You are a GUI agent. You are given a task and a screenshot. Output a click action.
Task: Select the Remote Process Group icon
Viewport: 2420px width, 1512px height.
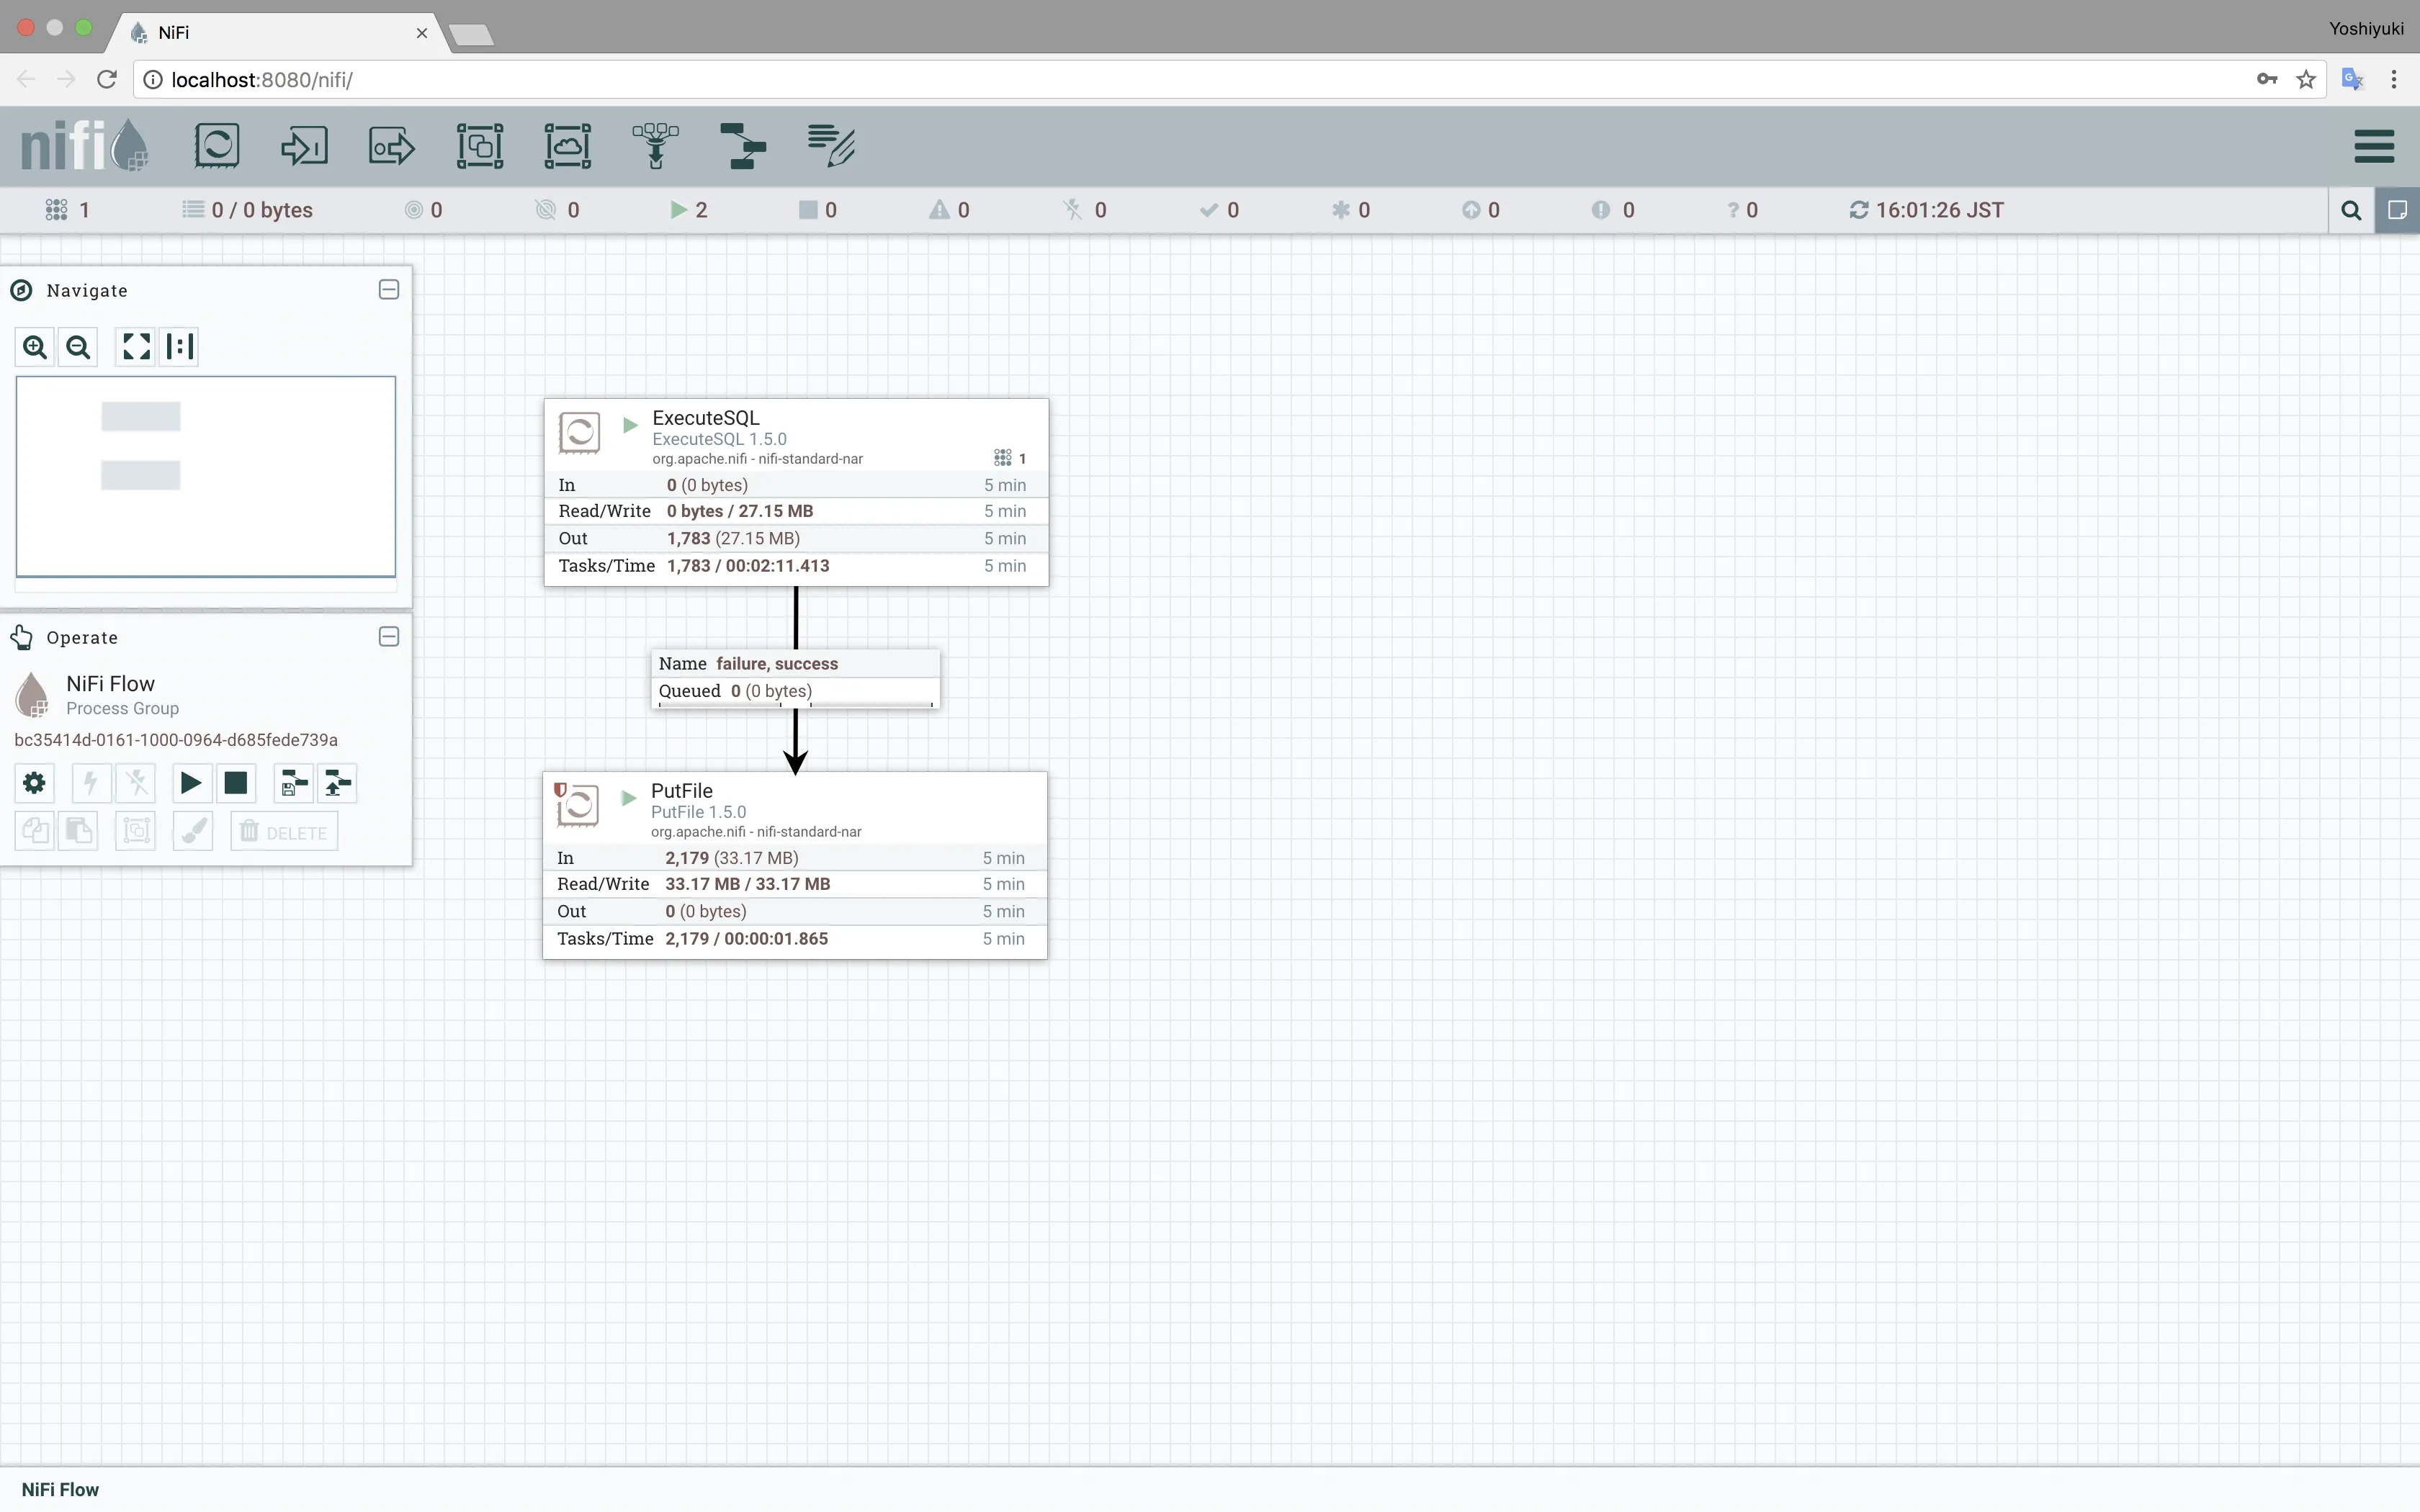click(x=567, y=146)
